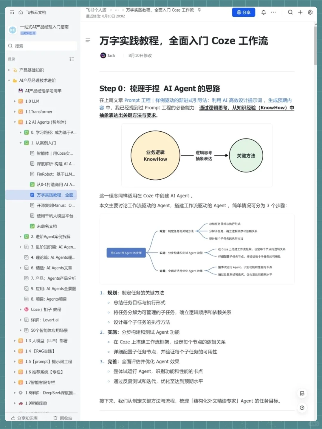
Task: Collapse the sidebar with the top-left toggle
Action: click(12, 12)
